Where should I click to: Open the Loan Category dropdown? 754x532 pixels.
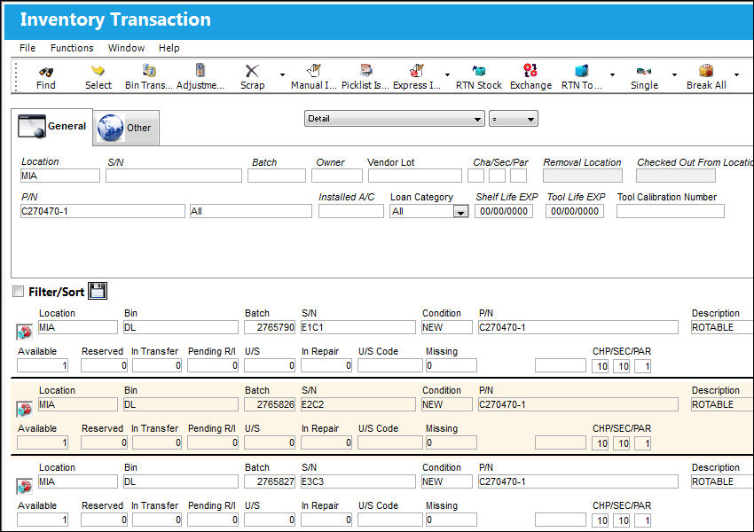[460, 211]
